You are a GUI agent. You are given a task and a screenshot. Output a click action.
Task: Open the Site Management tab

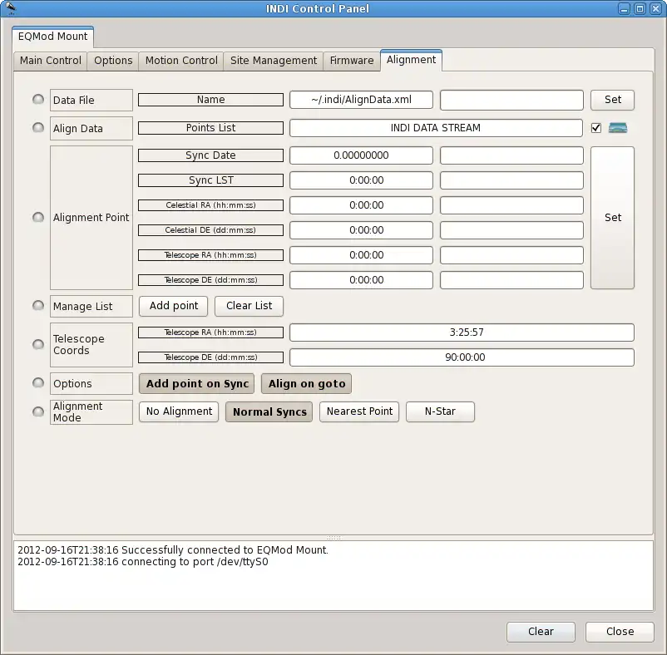coord(274,61)
